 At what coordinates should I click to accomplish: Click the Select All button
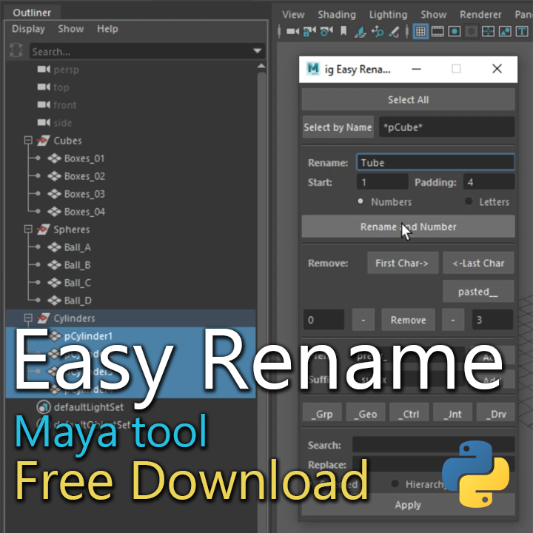pyautogui.click(x=408, y=99)
